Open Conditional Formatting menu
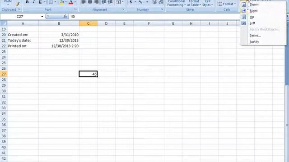The image size is (289, 162). (x=177, y=3)
